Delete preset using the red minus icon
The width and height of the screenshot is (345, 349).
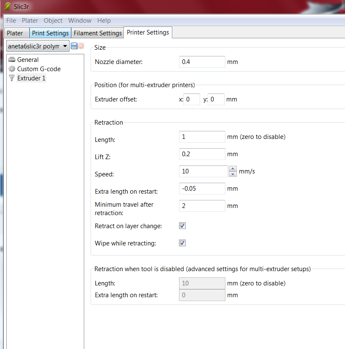click(x=81, y=46)
